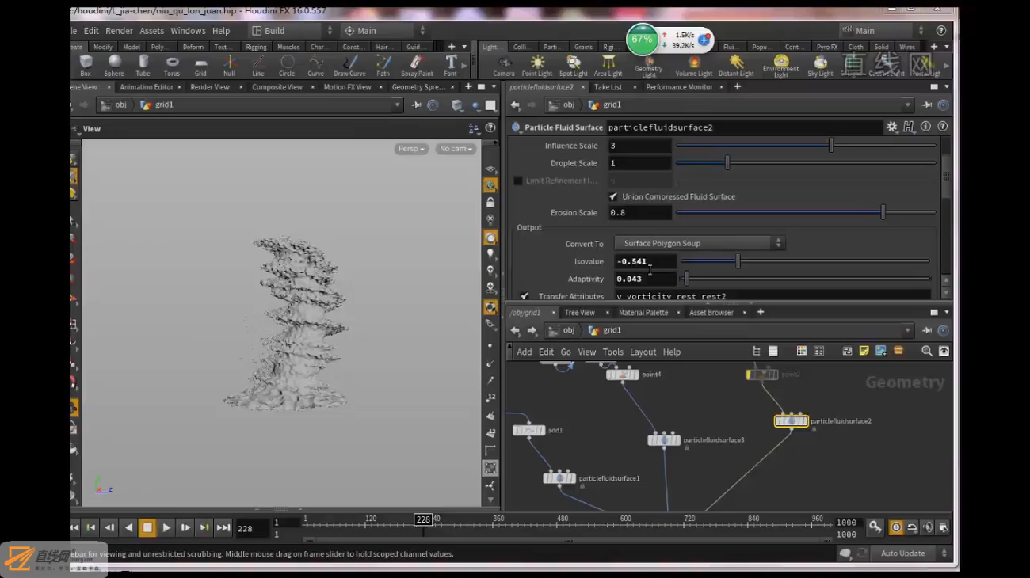This screenshot has width=1030, height=578.
Task: Select the Spray Paint tool
Action: (417, 65)
